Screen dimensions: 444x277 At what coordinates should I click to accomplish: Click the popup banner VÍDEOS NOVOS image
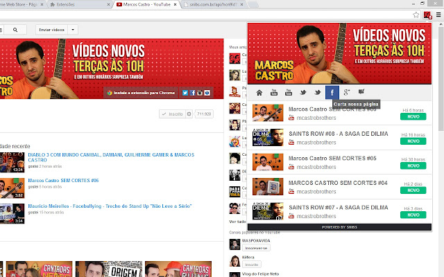coord(339,53)
